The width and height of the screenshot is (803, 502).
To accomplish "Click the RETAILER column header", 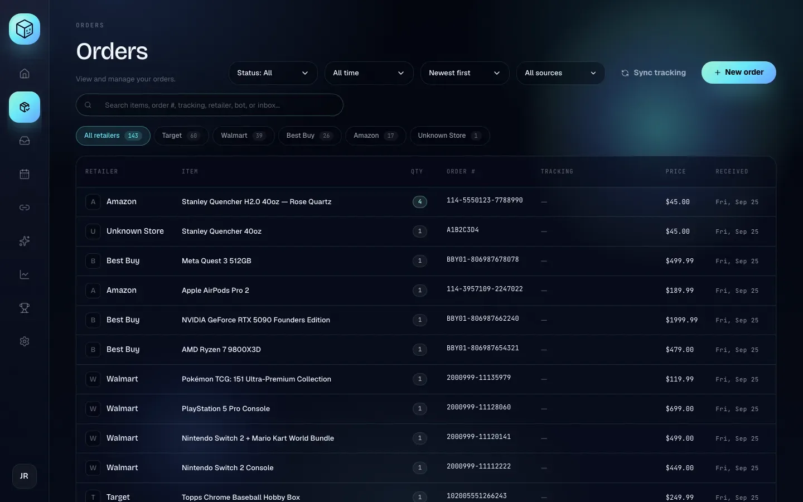I will pyautogui.click(x=101, y=172).
